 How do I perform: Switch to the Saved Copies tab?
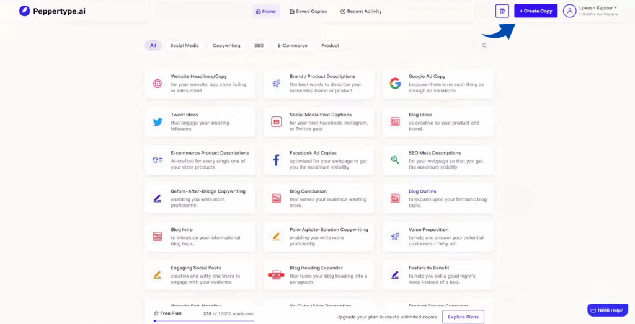click(308, 11)
